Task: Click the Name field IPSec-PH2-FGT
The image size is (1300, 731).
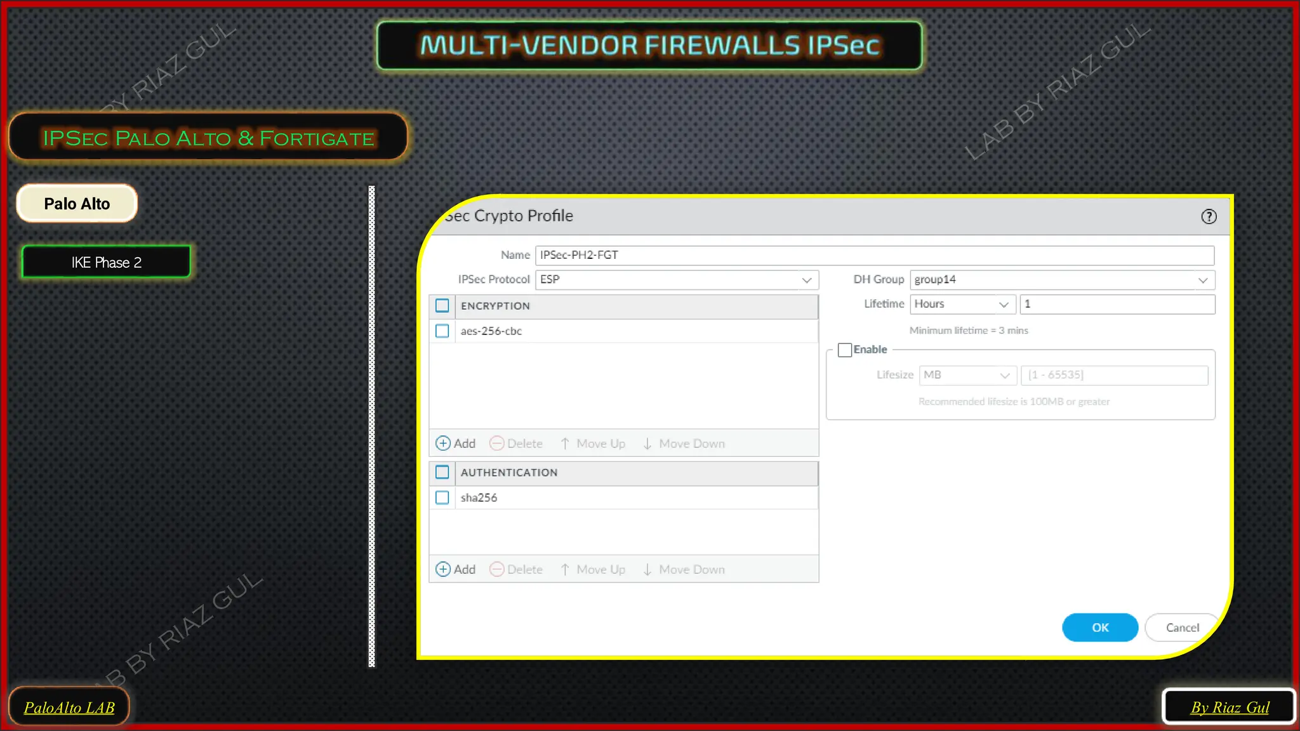Action: click(874, 255)
